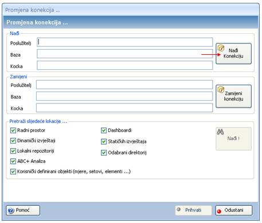
Task: Uncheck the Statičkih izvještaja checkbox
Action: pos(104,142)
